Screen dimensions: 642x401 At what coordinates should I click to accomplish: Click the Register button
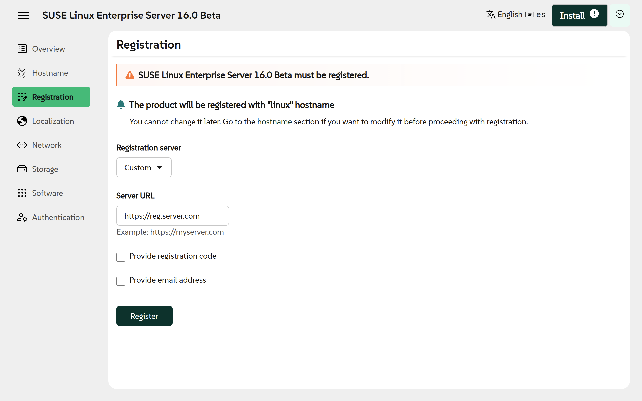[144, 316]
